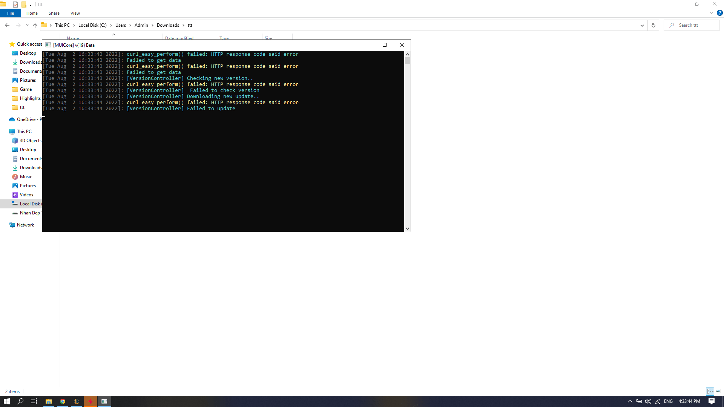Navigate to Downloads in breadcrumb path
The image size is (724, 407).
tap(168, 25)
